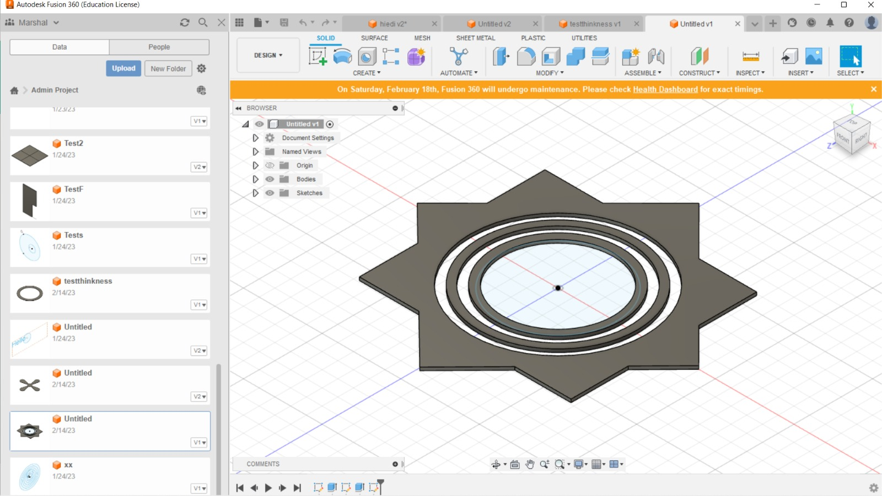Click the New Folder button
This screenshot has height=496, width=882.
168,68
